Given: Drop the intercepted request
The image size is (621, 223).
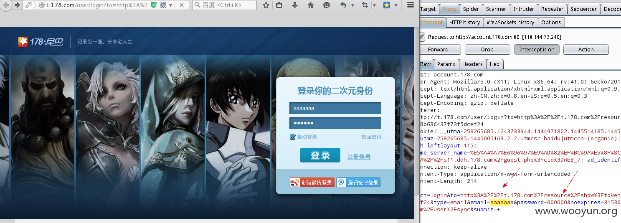Looking at the screenshot, I should pyautogui.click(x=487, y=49).
